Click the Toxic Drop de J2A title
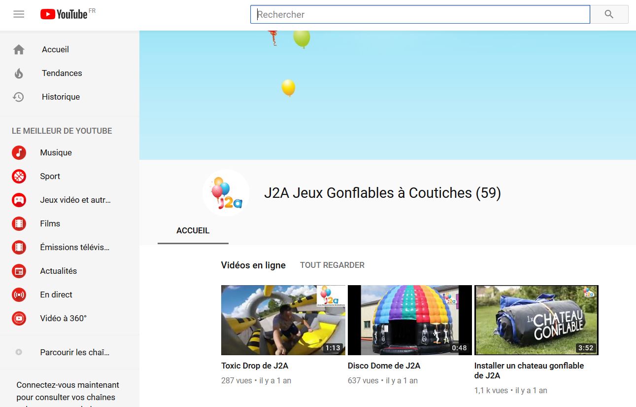636x407 pixels. tap(255, 366)
